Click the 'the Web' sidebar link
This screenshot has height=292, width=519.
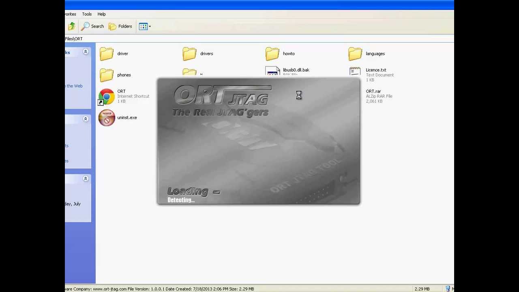75,86
